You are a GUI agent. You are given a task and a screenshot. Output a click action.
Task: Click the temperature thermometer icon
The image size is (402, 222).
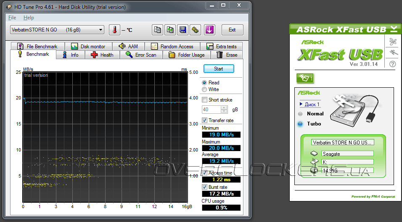(x=115, y=30)
